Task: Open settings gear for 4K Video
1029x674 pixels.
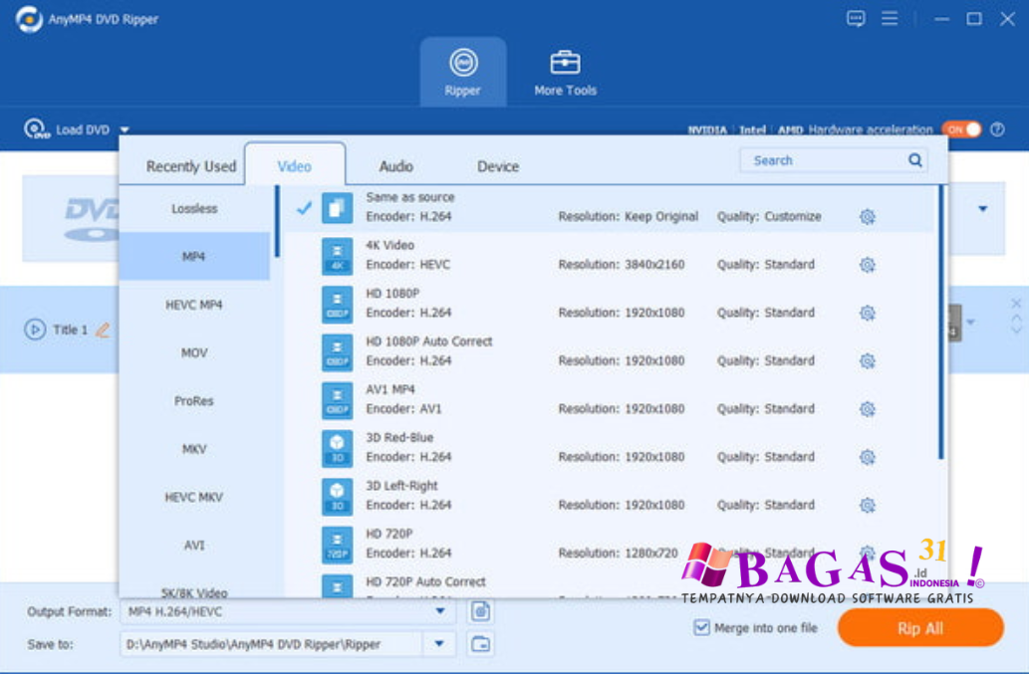Action: tap(868, 265)
